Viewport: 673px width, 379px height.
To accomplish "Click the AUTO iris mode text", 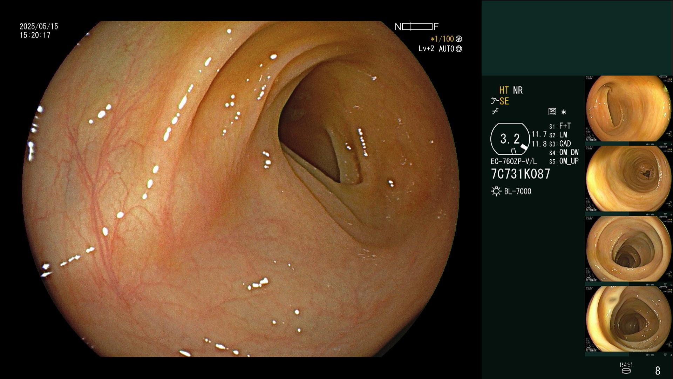I will click(x=447, y=49).
